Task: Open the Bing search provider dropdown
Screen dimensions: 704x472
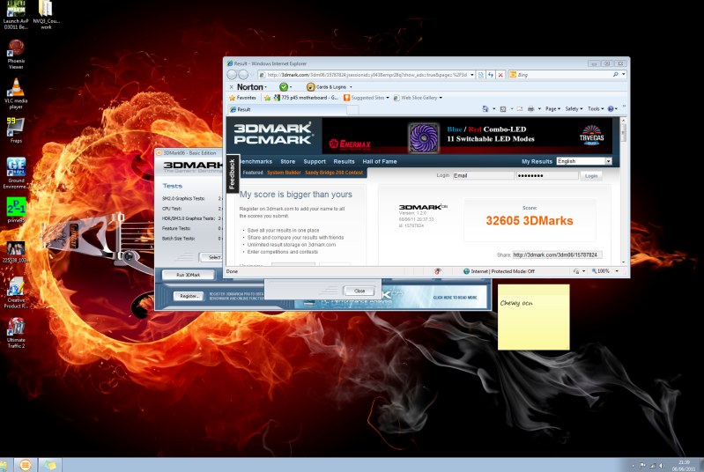Action: [x=624, y=75]
